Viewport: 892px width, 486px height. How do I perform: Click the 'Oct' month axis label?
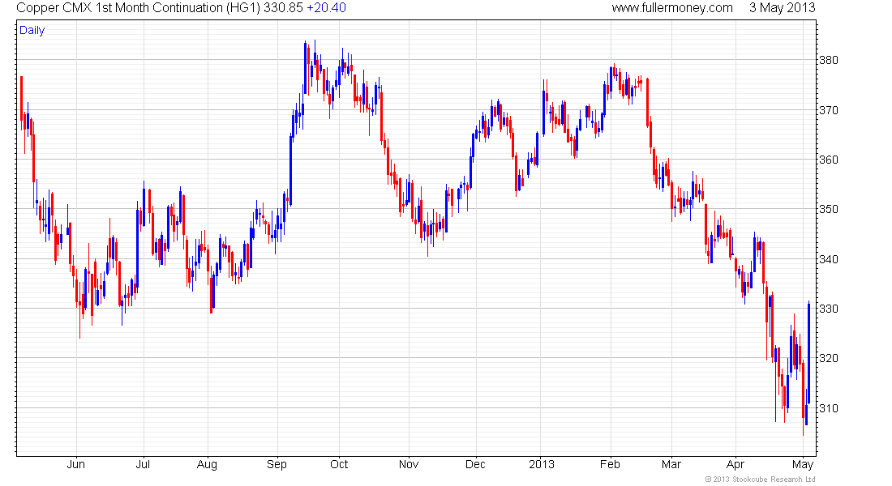[339, 464]
